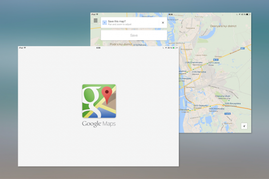
Task: Tap the locate-me arrow button on the map
Action: 244,126
